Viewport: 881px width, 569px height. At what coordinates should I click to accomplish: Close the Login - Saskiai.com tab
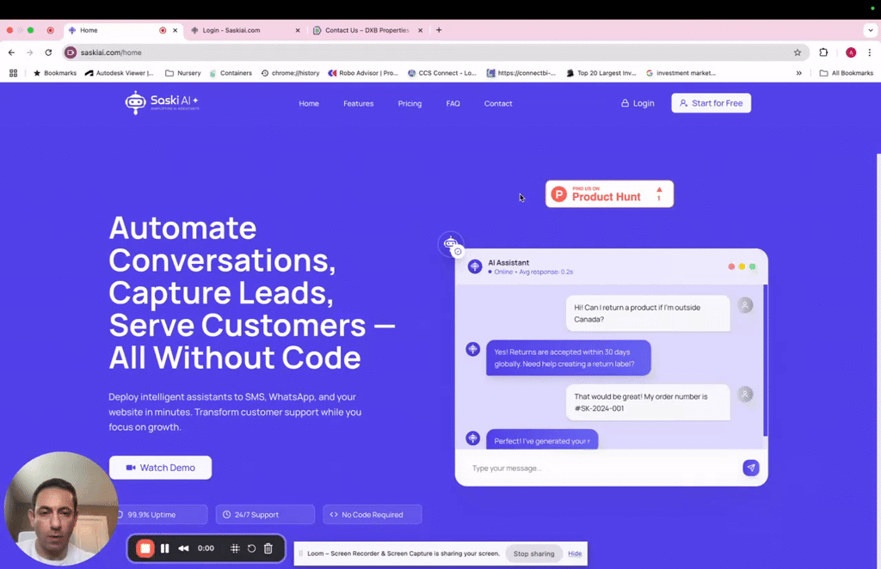[298, 30]
